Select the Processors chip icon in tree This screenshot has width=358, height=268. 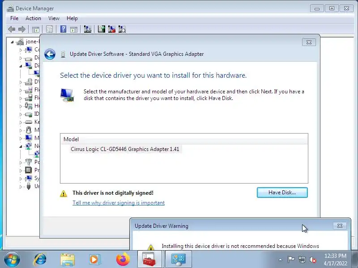pyautogui.click(x=29, y=170)
